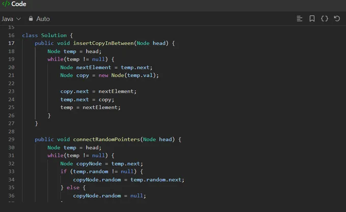346x212 pixels.
Task: Click line number 21 in the gutter
Action: [x=11, y=75]
